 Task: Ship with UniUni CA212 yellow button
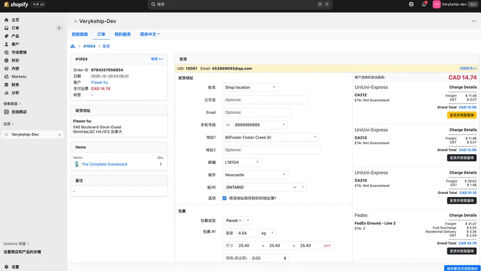pos(461,115)
